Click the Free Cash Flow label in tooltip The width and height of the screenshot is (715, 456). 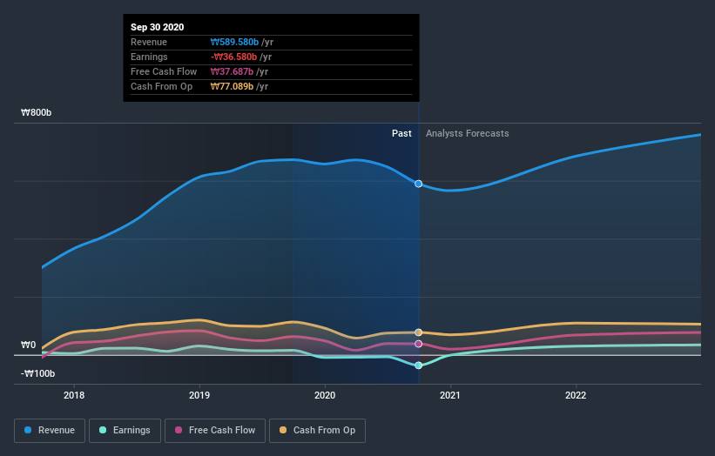pos(164,71)
